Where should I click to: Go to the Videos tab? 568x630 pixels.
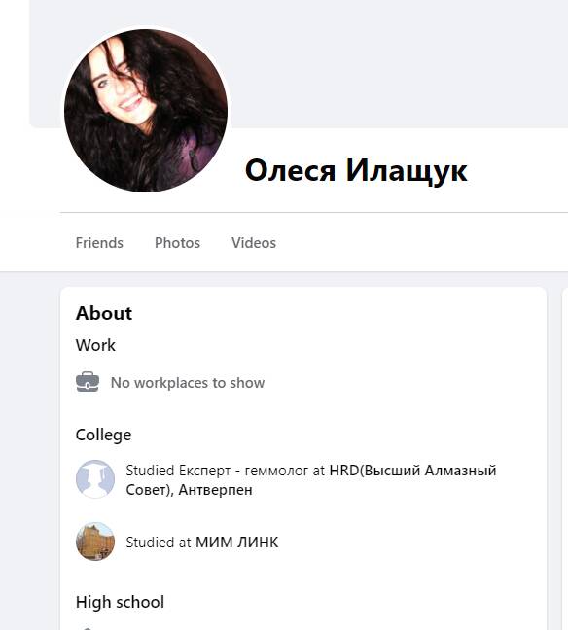tap(254, 243)
